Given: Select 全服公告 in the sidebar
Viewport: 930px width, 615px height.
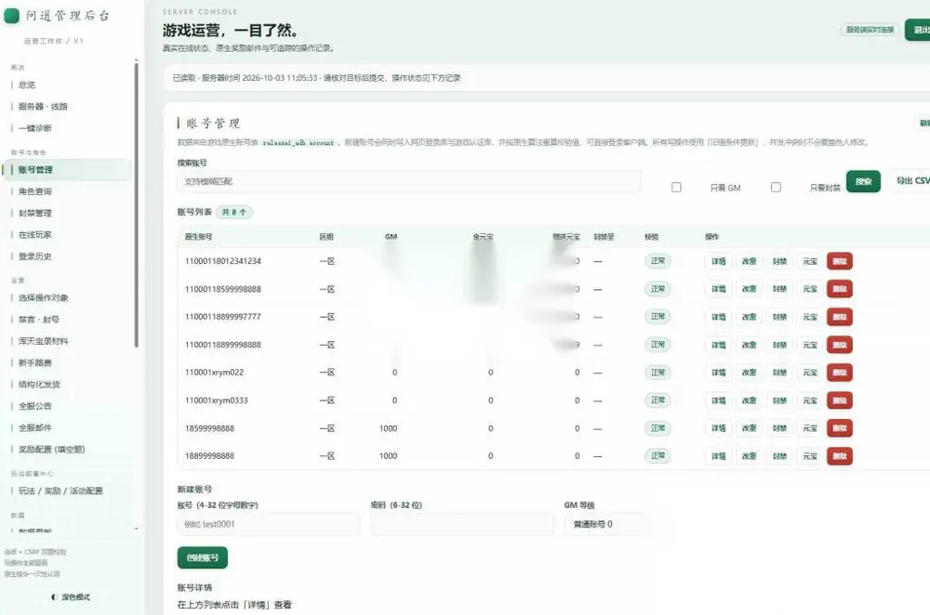Looking at the screenshot, I should point(35,406).
